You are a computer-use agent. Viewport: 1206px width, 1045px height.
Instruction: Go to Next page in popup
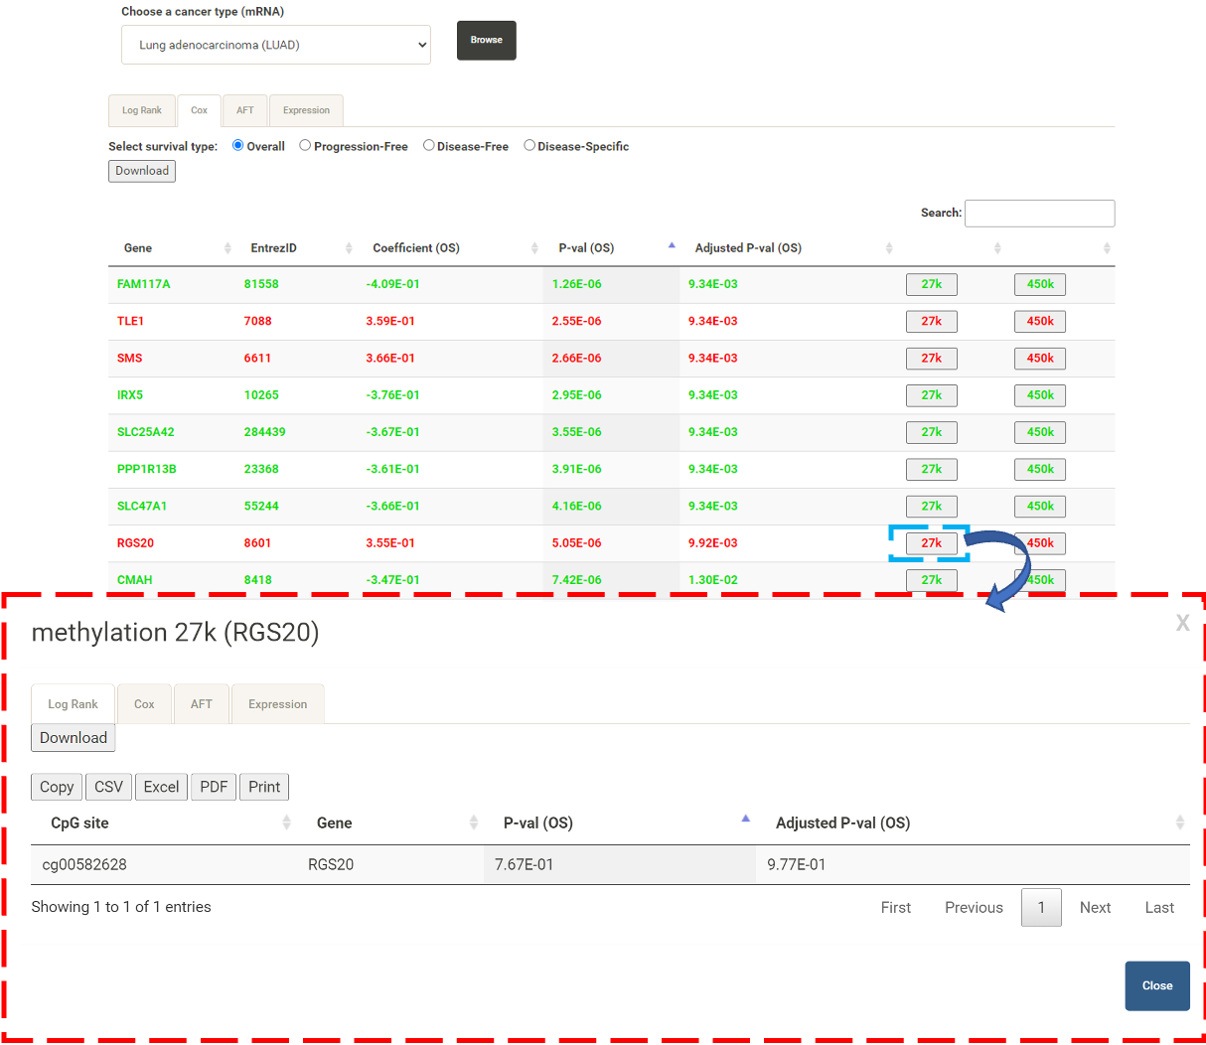[1095, 907]
